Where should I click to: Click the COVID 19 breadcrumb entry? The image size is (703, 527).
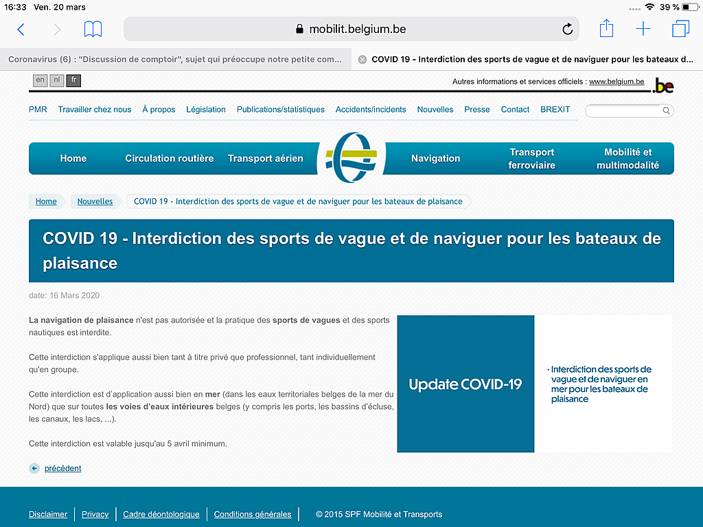[x=298, y=201]
